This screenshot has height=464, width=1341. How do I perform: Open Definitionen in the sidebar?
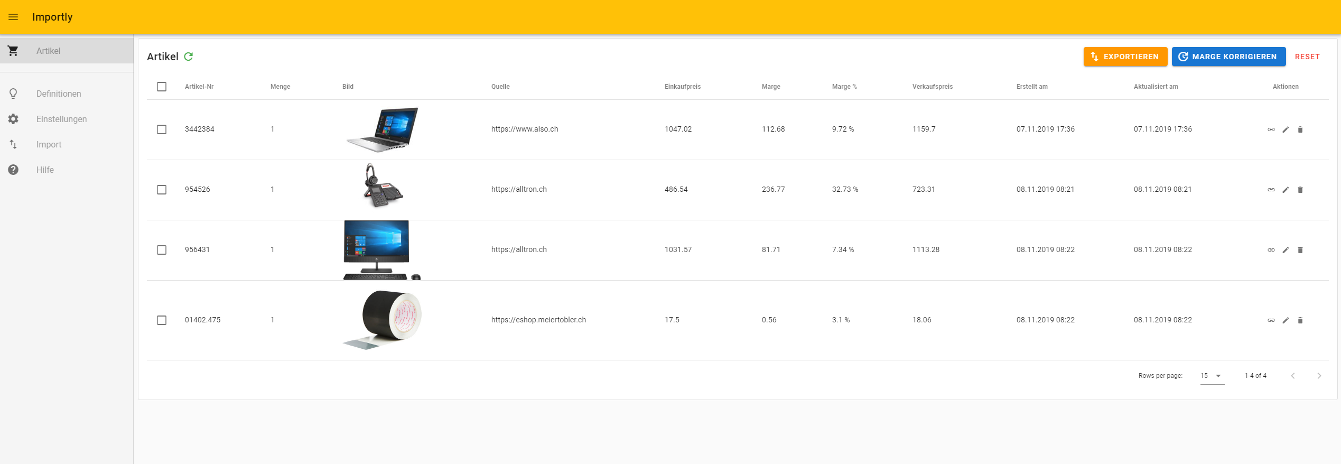click(x=59, y=94)
